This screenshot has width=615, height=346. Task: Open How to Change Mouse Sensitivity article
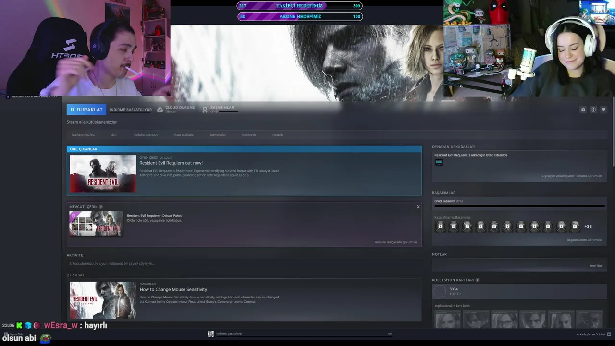coord(173,289)
